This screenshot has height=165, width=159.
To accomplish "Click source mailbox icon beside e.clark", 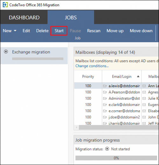I will 105,105.
